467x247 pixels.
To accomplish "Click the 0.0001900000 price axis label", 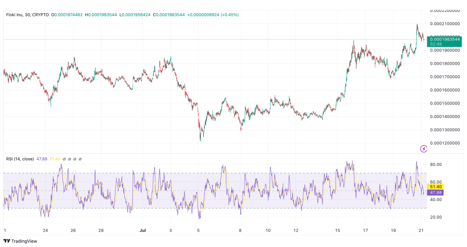I will pyautogui.click(x=445, y=50).
